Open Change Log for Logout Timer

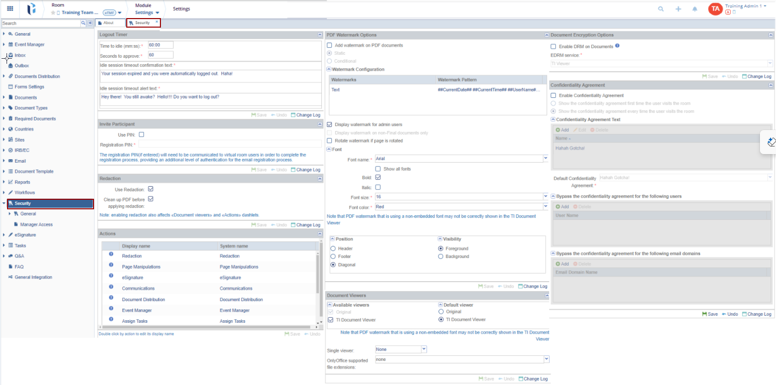tap(305, 115)
